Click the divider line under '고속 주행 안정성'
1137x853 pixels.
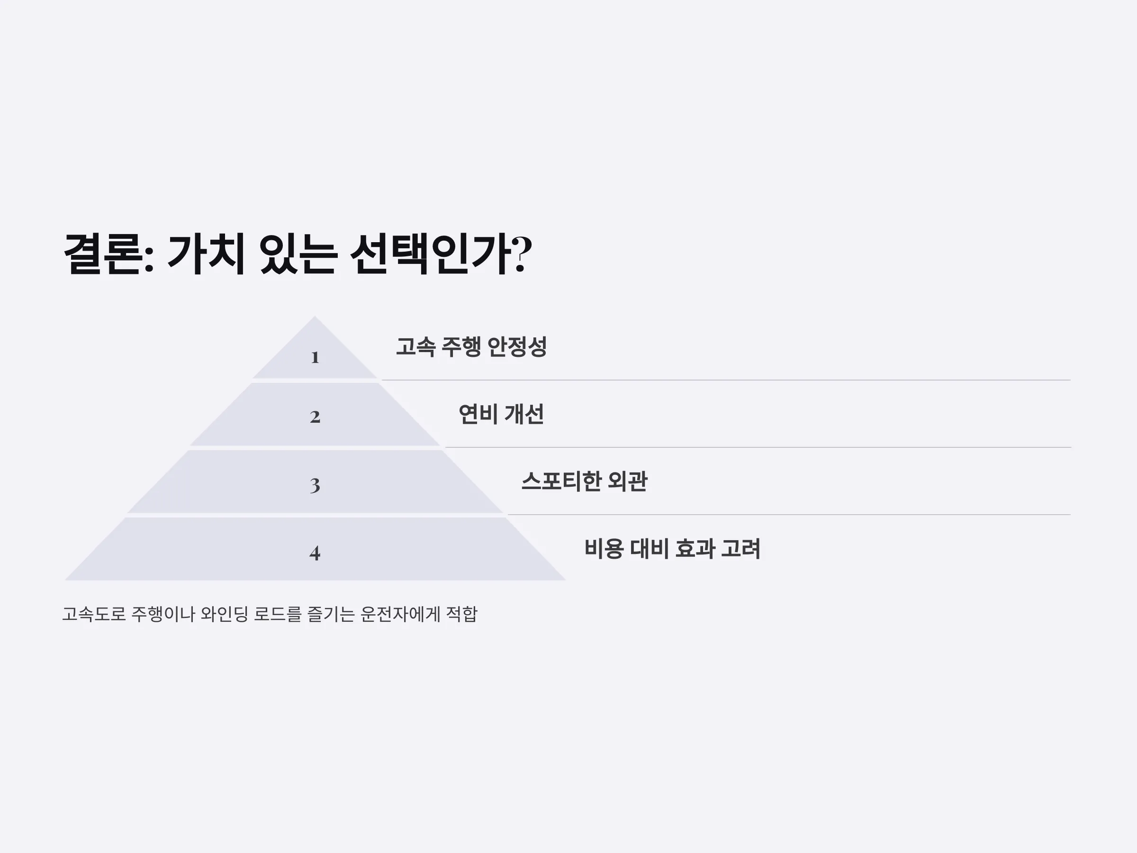[726, 381]
